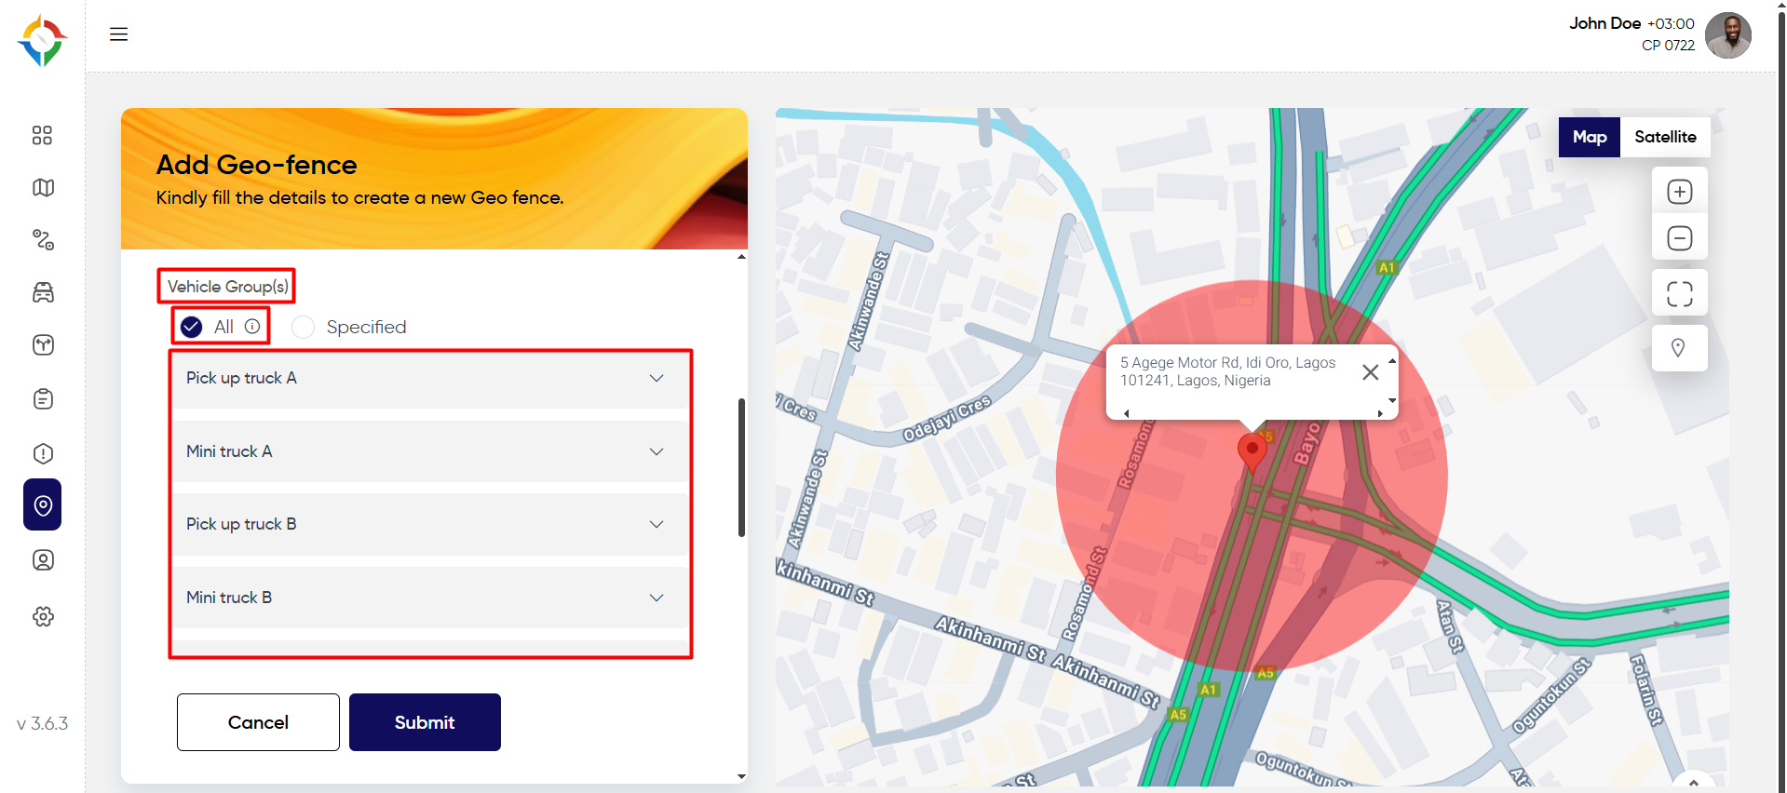Expand the Pick up truck A group
The height and width of the screenshot is (793, 1787).
(430, 378)
